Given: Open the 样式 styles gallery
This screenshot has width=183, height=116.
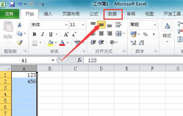Looking at the screenshot, I should 167,32.
